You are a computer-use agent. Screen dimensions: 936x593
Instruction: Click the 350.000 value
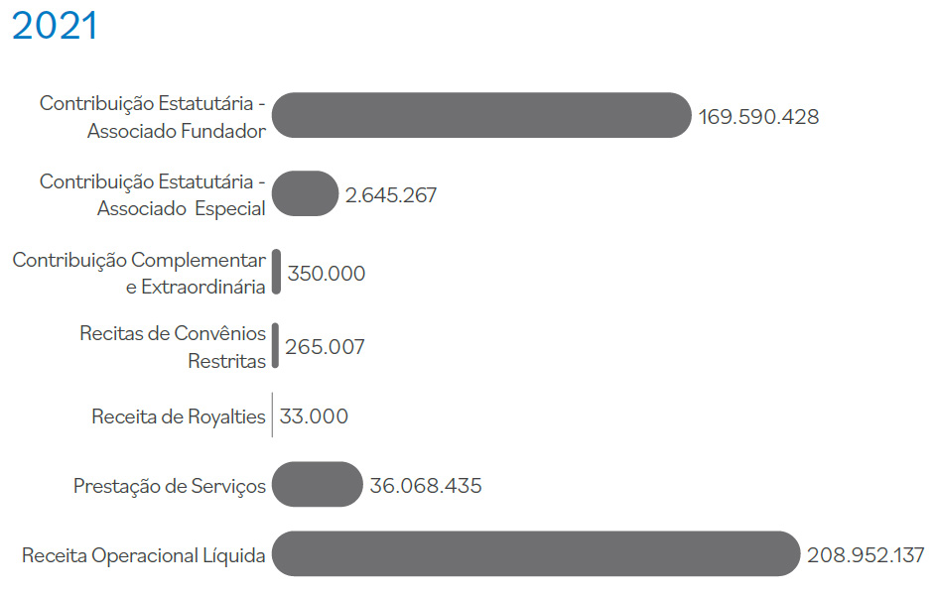coord(327,274)
